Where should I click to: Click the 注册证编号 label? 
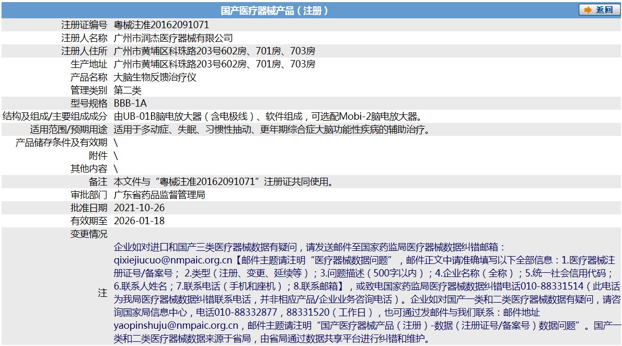click(84, 25)
